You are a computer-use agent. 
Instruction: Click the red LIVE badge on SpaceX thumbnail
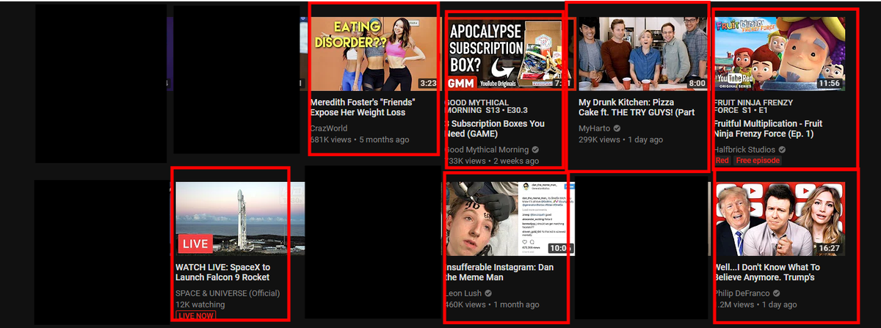195,243
